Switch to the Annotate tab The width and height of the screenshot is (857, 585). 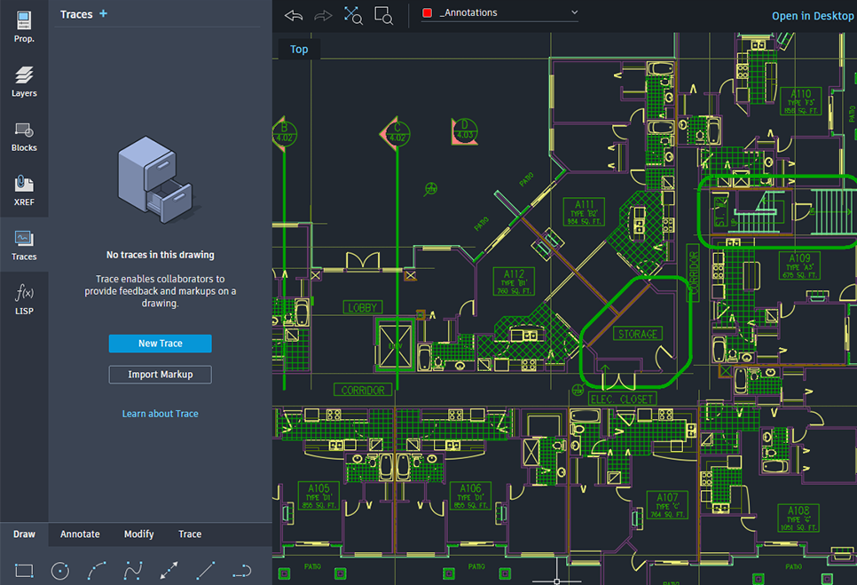(80, 534)
